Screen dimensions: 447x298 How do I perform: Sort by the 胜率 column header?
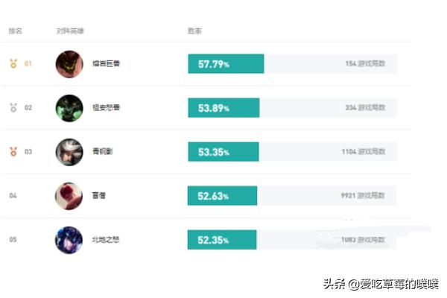pos(194,31)
